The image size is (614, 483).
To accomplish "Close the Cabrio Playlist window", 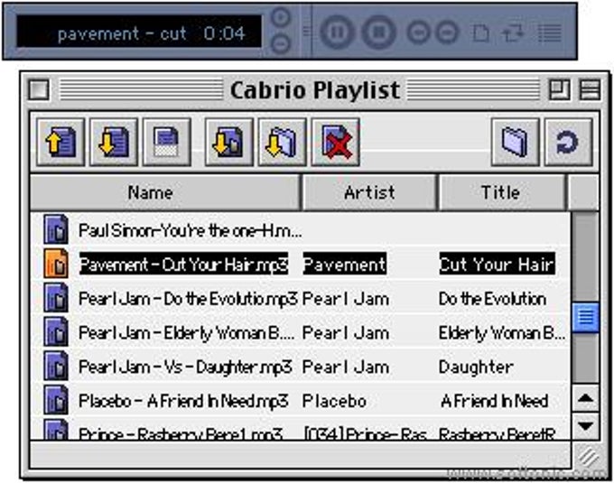I will pyautogui.click(x=39, y=89).
